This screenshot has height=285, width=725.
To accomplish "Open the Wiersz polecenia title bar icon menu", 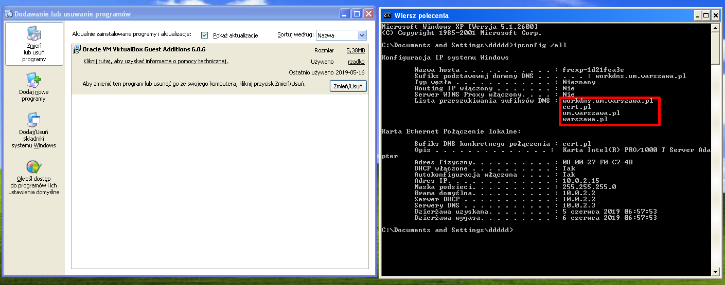I will (387, 15).
